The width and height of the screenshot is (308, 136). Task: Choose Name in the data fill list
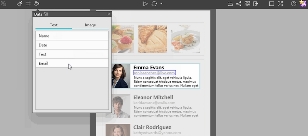click(x=72, y=36)
